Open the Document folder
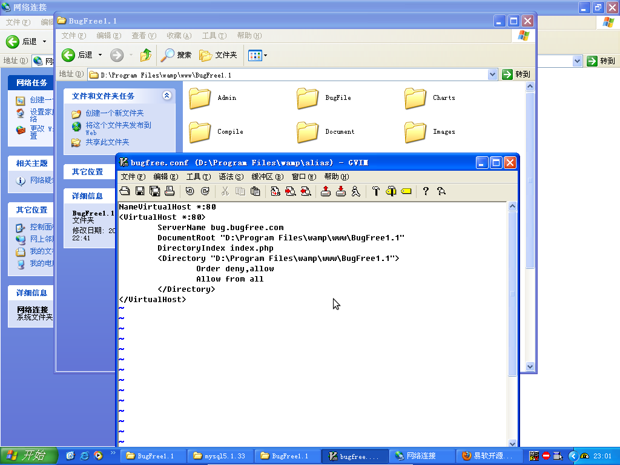 (325, 132)
